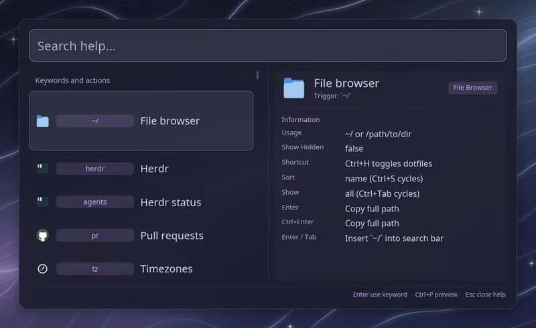Open the File browser list entry
The width and height of the screenshot is (536, 328).
141,120
